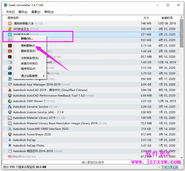Click the Autodesk ReCap icon
This screenshot has width=185, height=171.
click(x=10, y=140)
